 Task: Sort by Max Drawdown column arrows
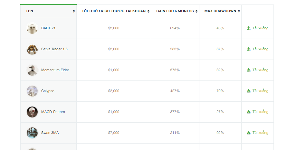[x=239, y=11]
